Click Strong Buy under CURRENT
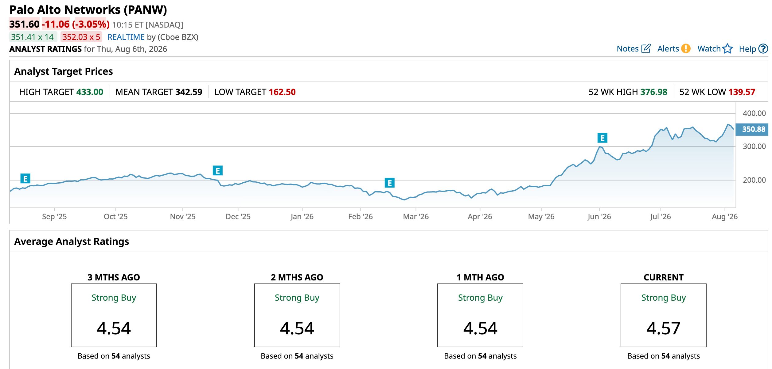 point(664,298)
